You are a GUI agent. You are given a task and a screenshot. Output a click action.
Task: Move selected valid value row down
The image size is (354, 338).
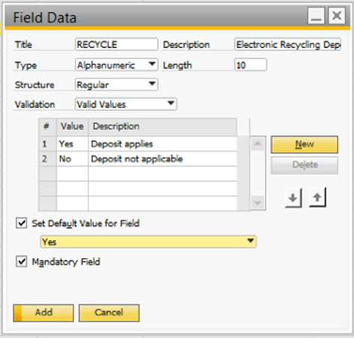click(293, 198)
